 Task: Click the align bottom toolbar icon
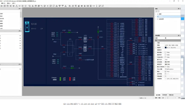pos(79,6)
